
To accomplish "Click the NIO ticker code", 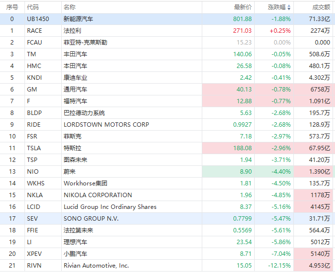I will coord(32,172).
